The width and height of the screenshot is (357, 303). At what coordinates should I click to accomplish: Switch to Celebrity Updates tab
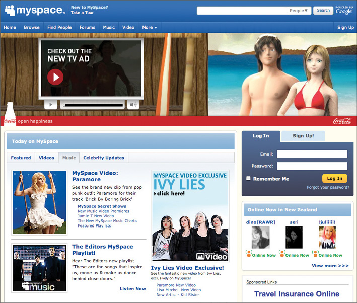point(104,158)
